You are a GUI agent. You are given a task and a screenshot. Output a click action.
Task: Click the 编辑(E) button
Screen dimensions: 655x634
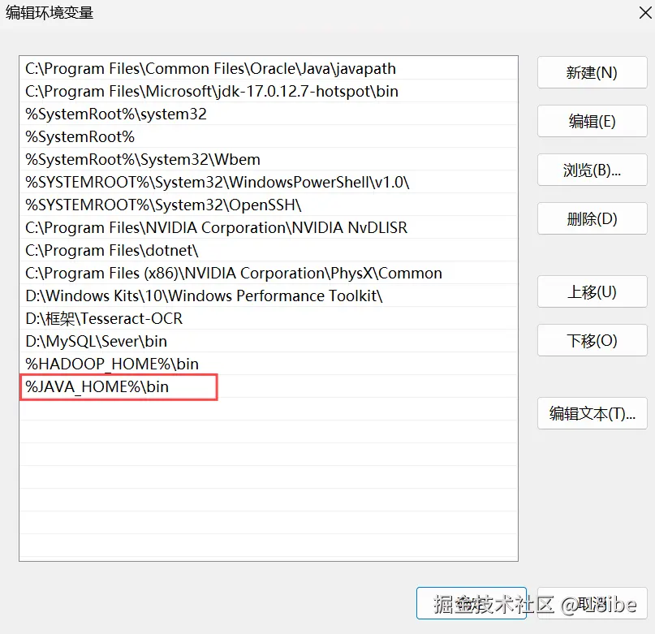click(x=592, y=121)
